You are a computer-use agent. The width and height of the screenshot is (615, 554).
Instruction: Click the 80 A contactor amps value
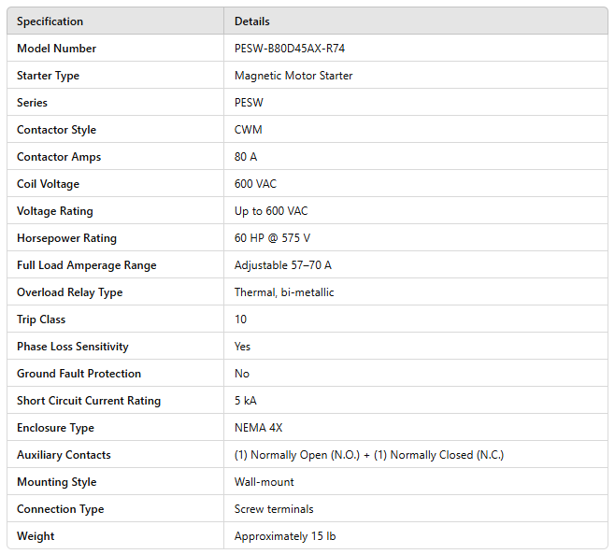pyautogui.click(x=246, y=157)
